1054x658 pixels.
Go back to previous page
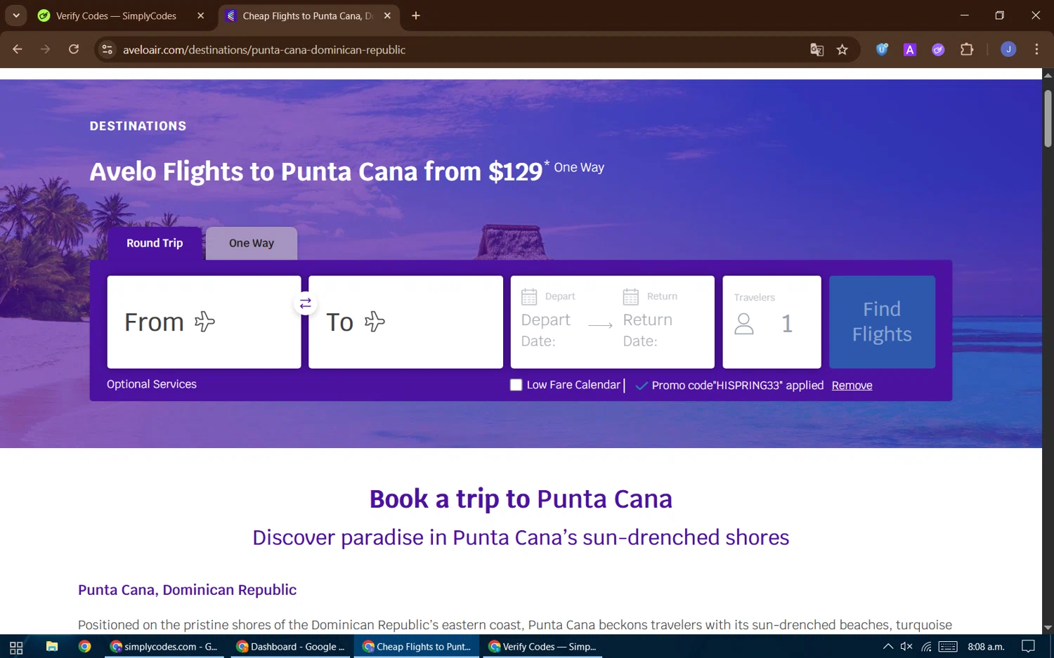[18, 49]
